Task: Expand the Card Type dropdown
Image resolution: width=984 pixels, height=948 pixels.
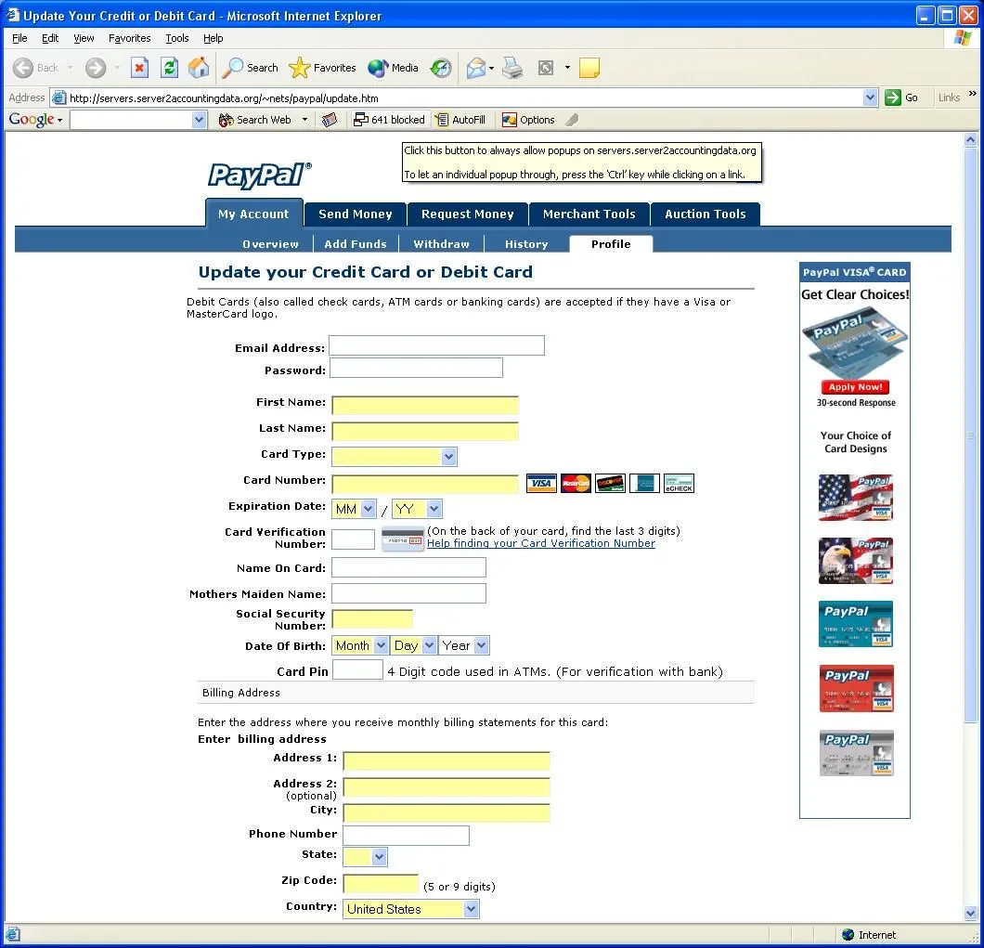Action: (449, 456)
